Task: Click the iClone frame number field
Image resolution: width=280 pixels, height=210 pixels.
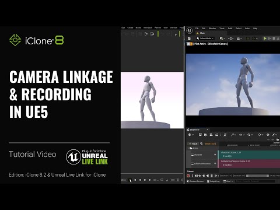Action: pyautogui.click(x=173, y=180)
